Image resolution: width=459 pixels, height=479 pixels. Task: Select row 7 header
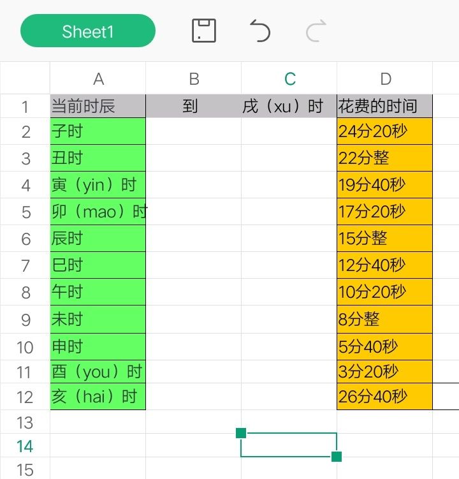pyautogui.click(x=25, y=265)
